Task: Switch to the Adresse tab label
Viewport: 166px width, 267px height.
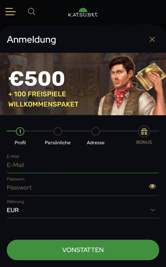Action: pos(96,143)
